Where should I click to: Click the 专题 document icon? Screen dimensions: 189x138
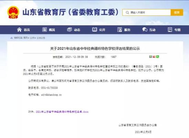[x=170, y=30]
